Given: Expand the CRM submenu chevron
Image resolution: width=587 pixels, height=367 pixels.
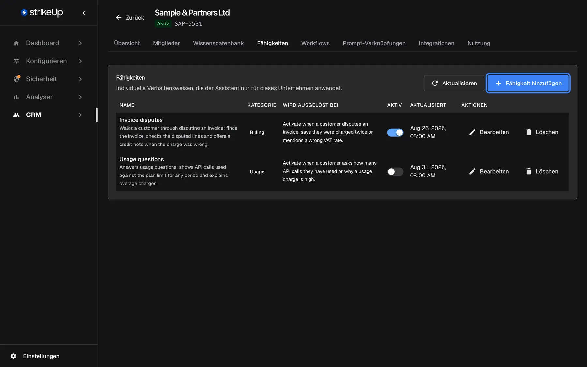Looking at the screenshot, I should 80,115.
